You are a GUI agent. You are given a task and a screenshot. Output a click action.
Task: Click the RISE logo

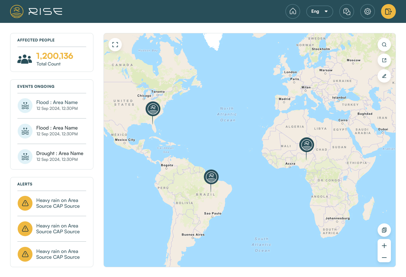[36, 12]
